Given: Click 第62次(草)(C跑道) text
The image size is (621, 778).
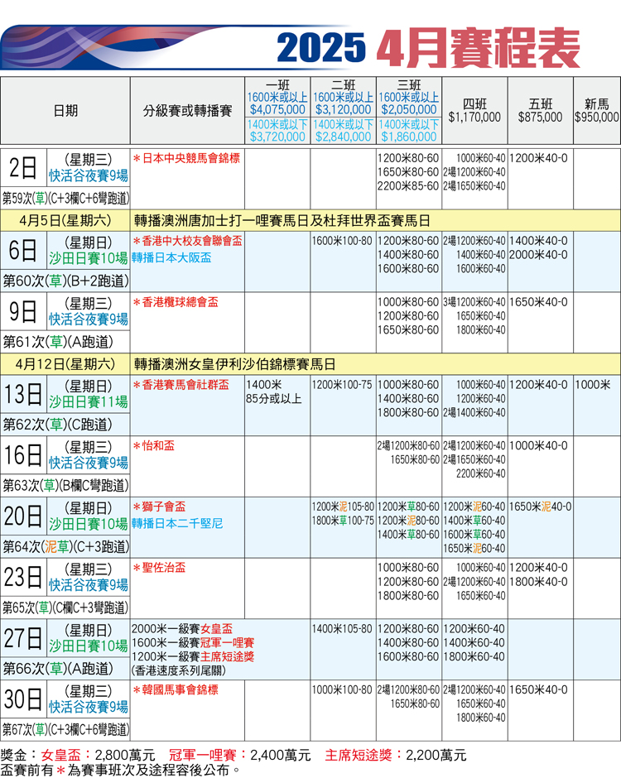Looking at the screenshot, I should 58,425.
